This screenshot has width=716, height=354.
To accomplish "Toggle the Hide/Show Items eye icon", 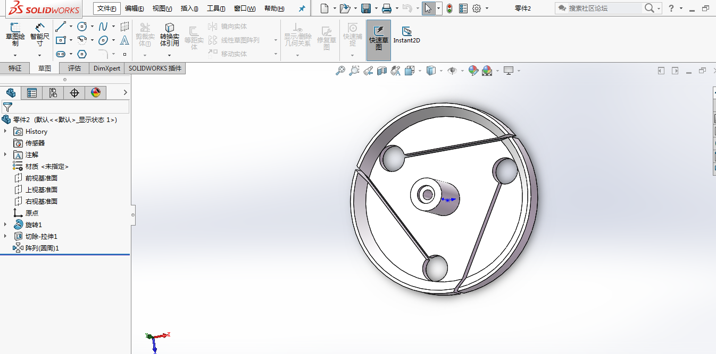I will point(452,71).
